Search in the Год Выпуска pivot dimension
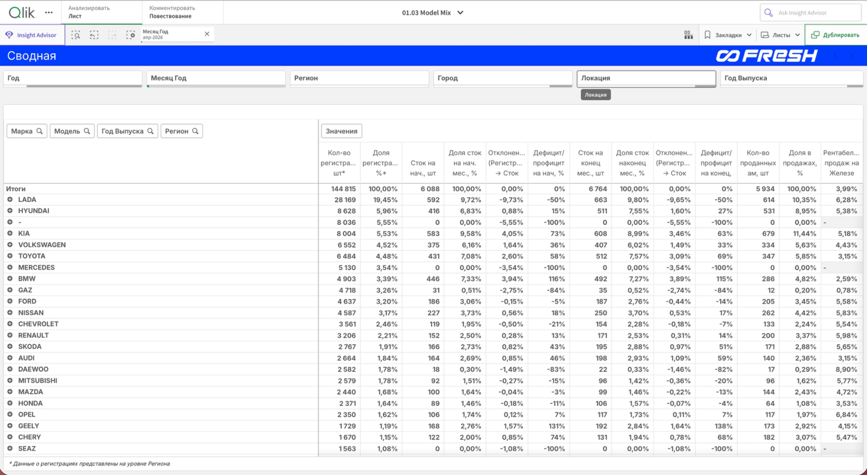867x475 pixels. point(150,131)
